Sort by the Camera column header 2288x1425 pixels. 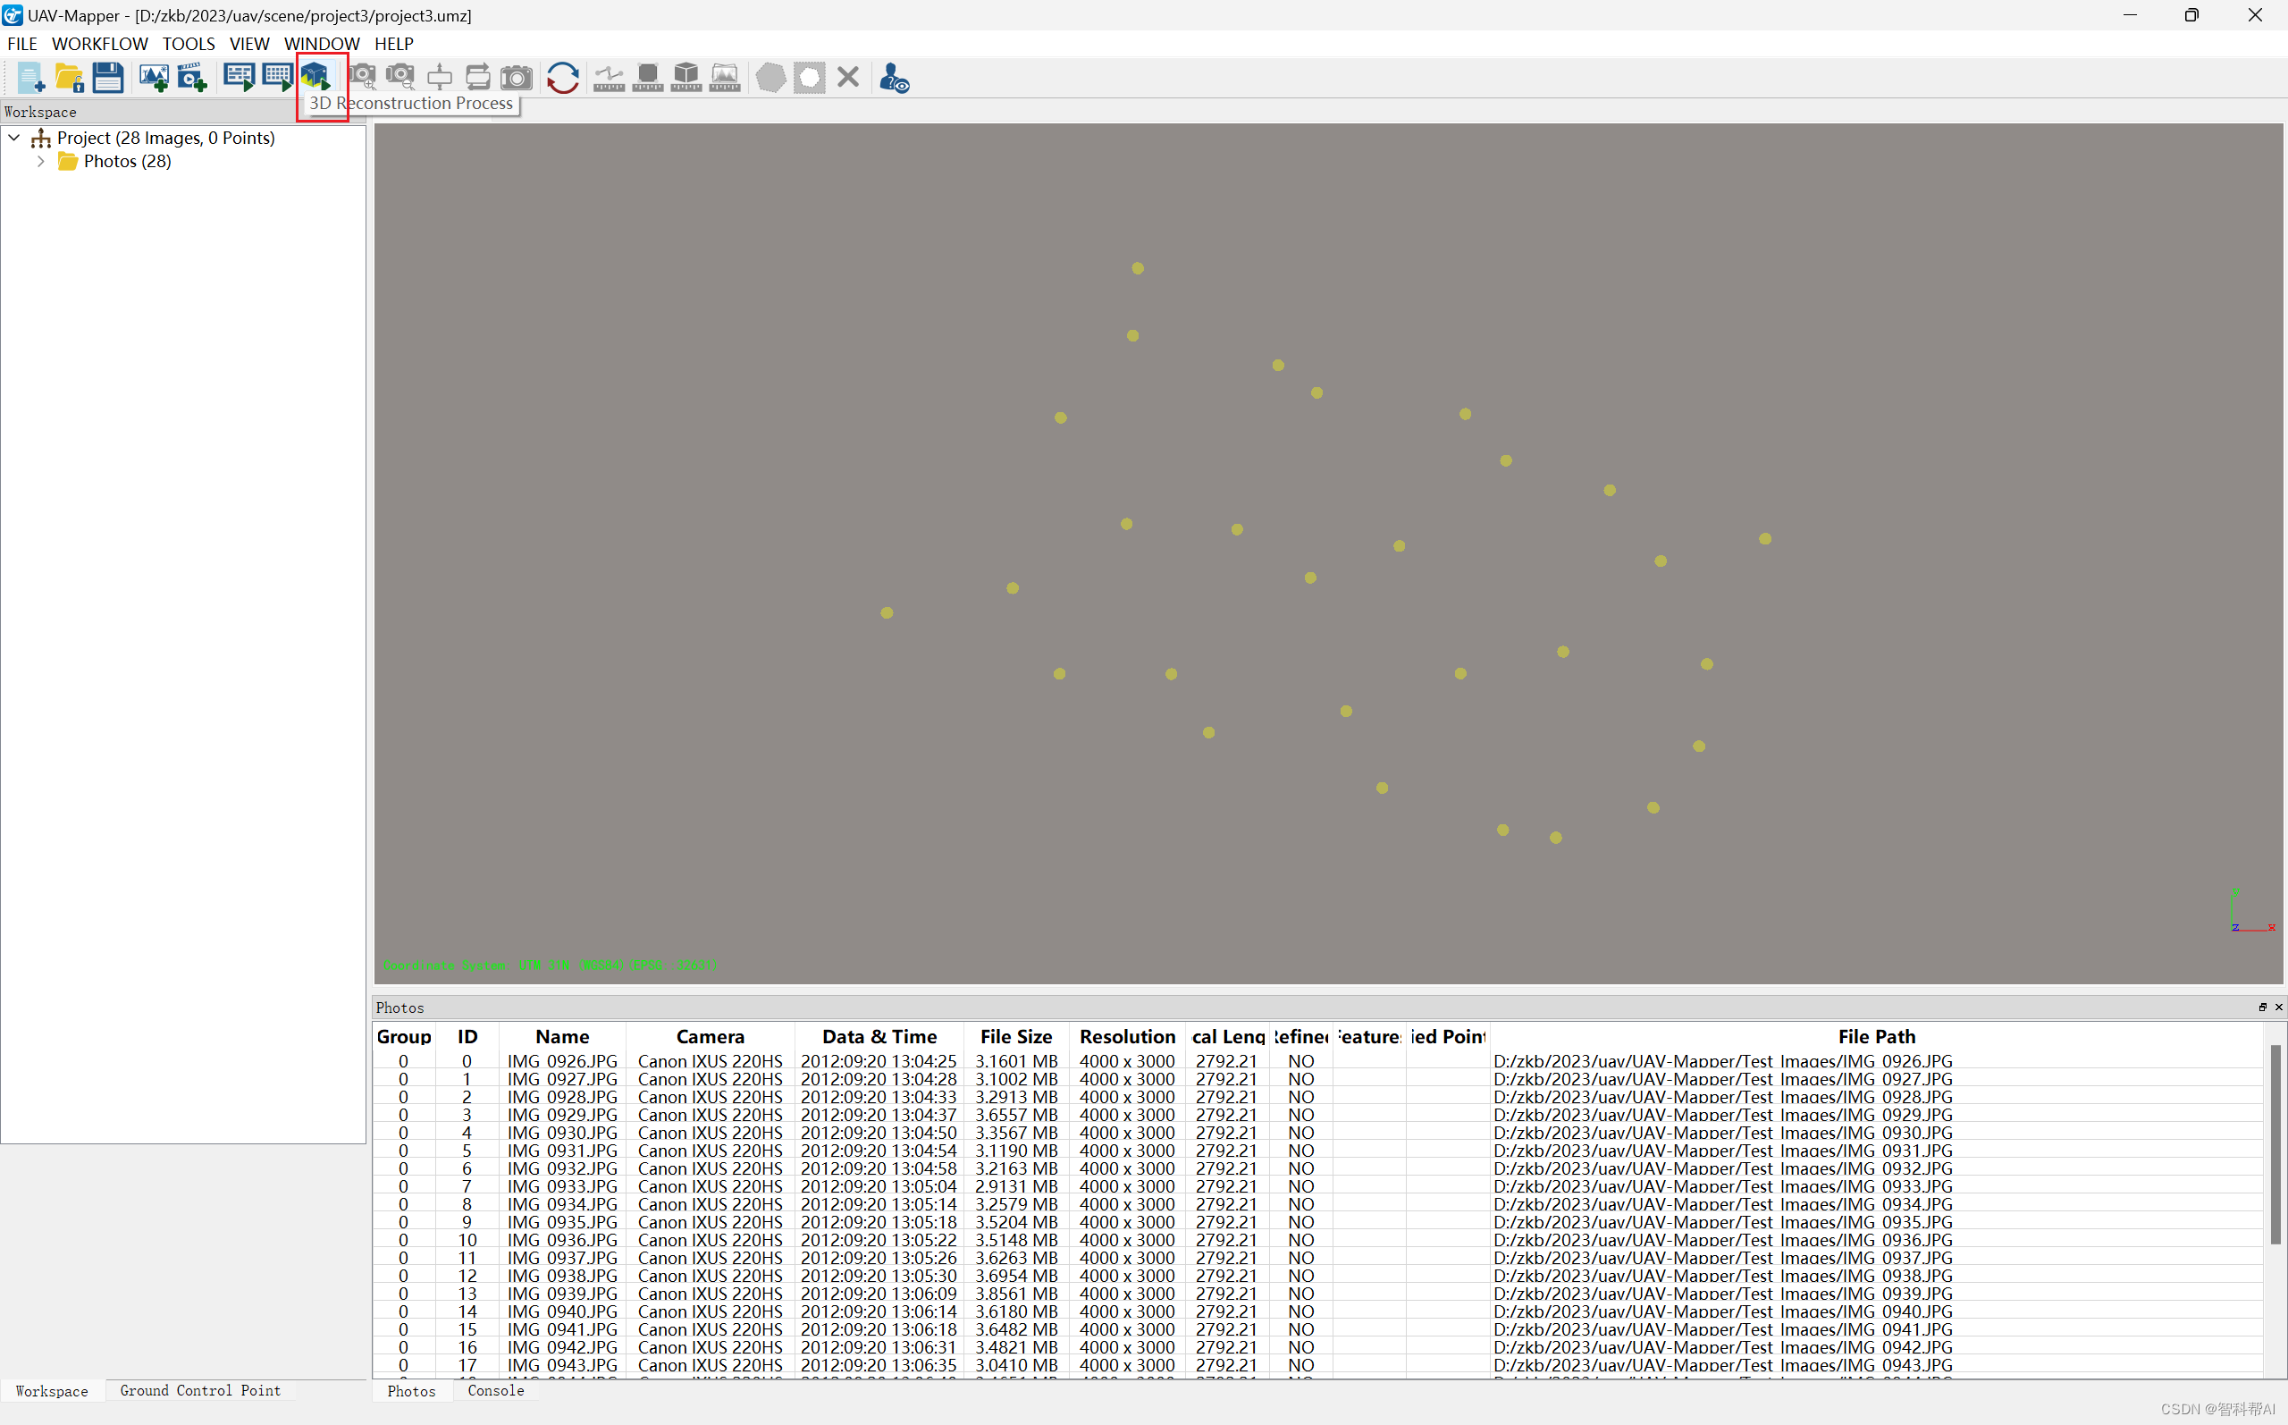click(x=711, y=1037)
